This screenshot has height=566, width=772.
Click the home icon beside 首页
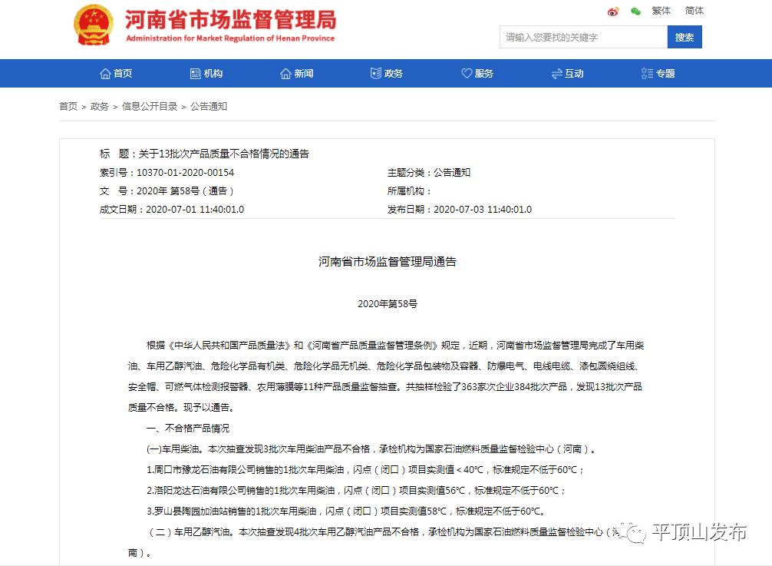105,74
